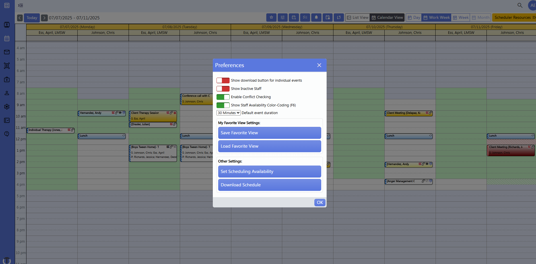536x264 pixels.
Task: Go to the previous week with the back arrow
Action: 20,18
